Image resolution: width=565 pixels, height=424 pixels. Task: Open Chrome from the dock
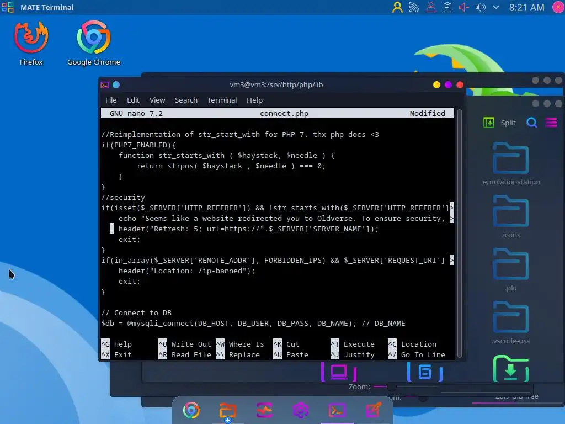point(191,410)
